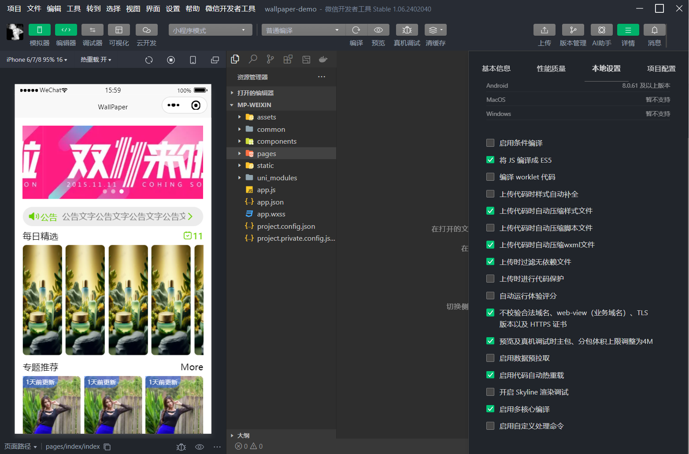The height and width of the screenshot is (454, 689).
Task: Enable 开启 Skyline 渲染调试 checkbox
Action: (490, 392)
